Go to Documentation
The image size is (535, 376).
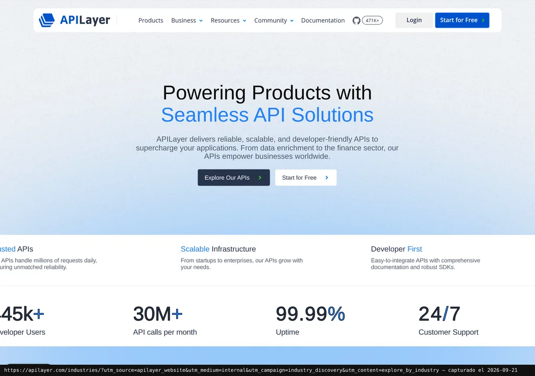coord(323,20)
